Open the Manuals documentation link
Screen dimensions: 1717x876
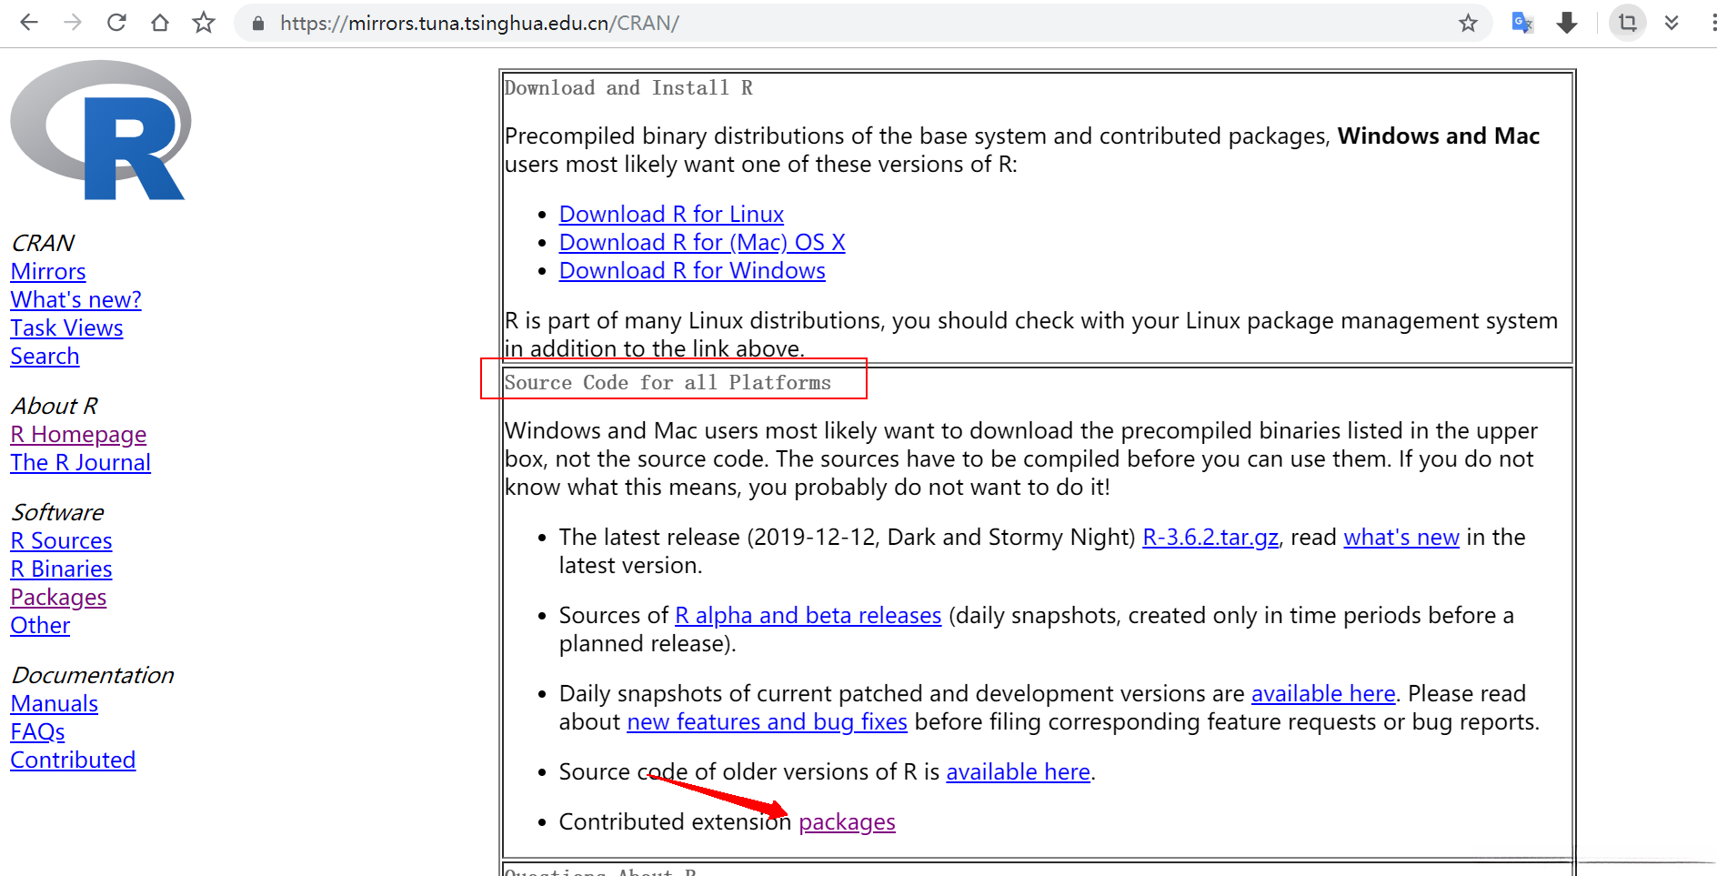pos(55,703)
